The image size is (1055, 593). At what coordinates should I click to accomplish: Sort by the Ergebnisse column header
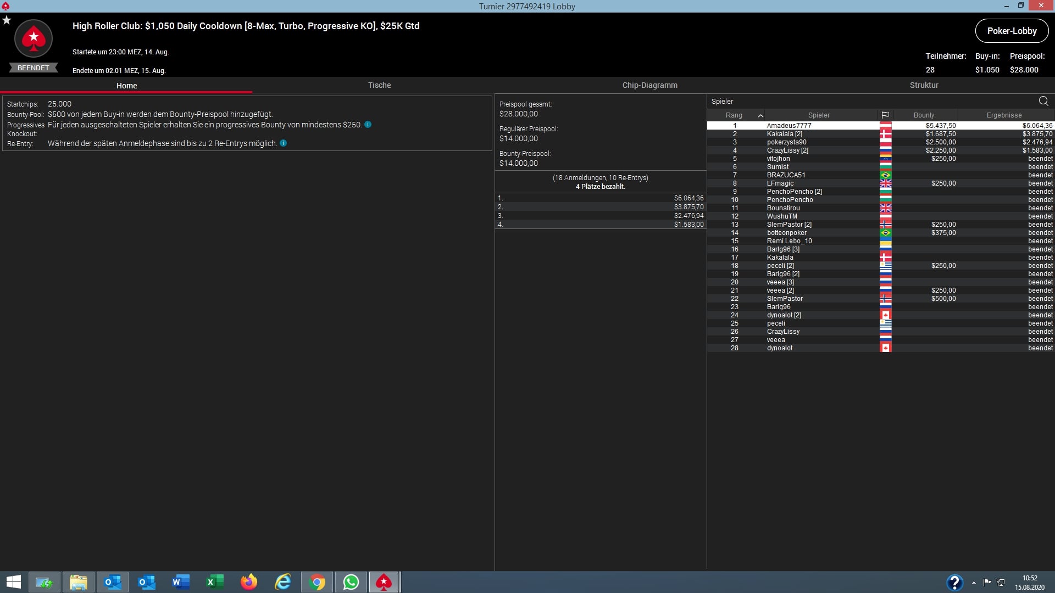click(1004, 115)
